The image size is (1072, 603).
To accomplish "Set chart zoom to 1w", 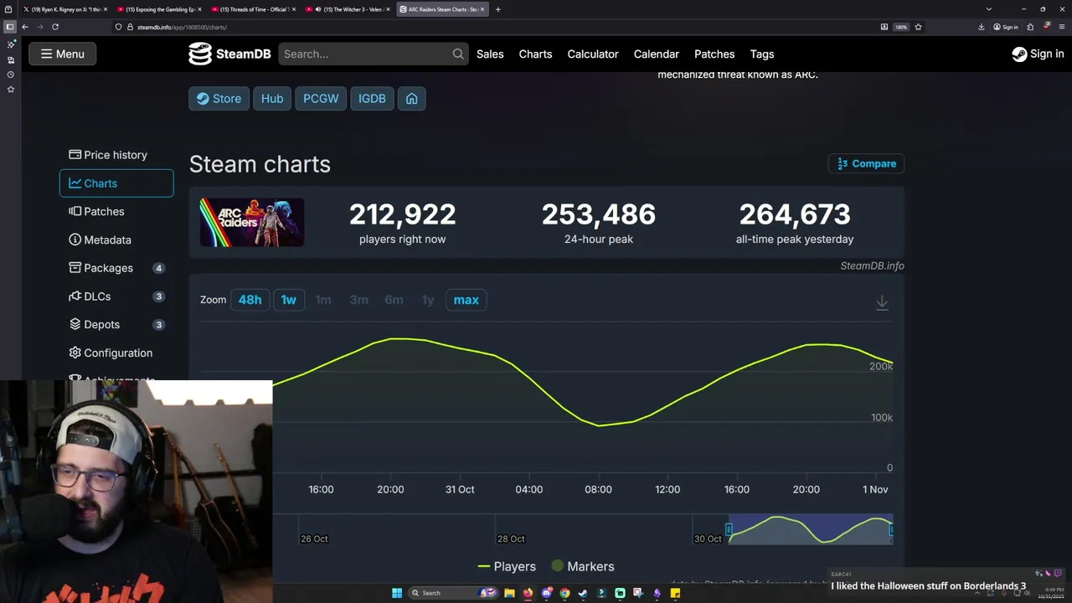I will (288, 300).
